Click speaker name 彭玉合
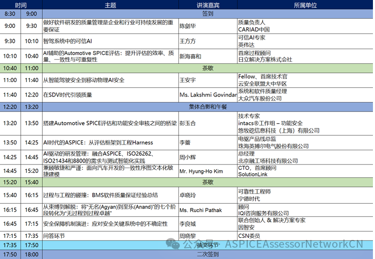The image size is (375, 259). pos(187,123)
